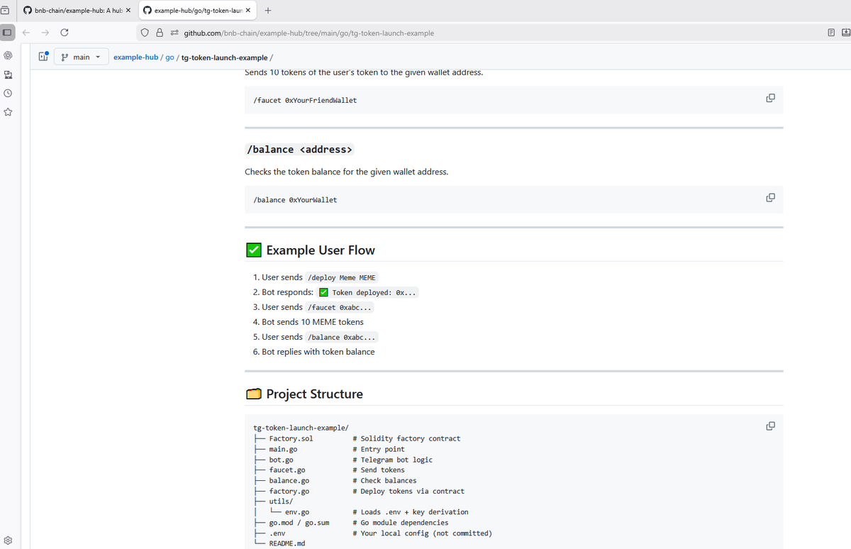The width and height of the screenshot is (851, 549).
Task: Open the site permissions icon in the URL bar
Action: [174, 33]
